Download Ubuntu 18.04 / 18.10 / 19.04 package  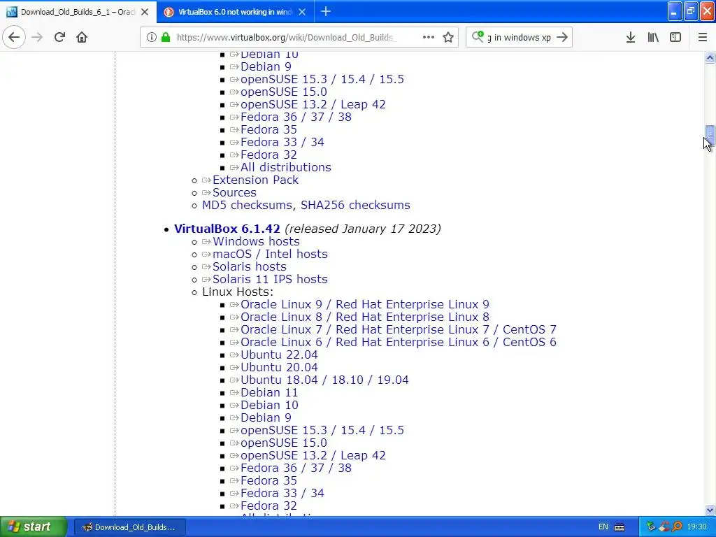324,380
